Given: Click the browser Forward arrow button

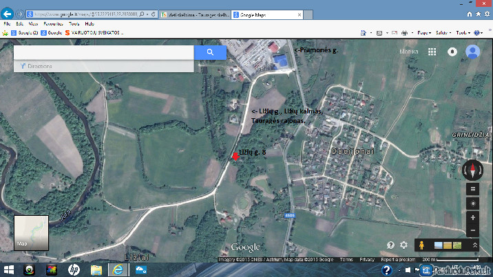Looking at the screenshot, I should tap(19, 14).
